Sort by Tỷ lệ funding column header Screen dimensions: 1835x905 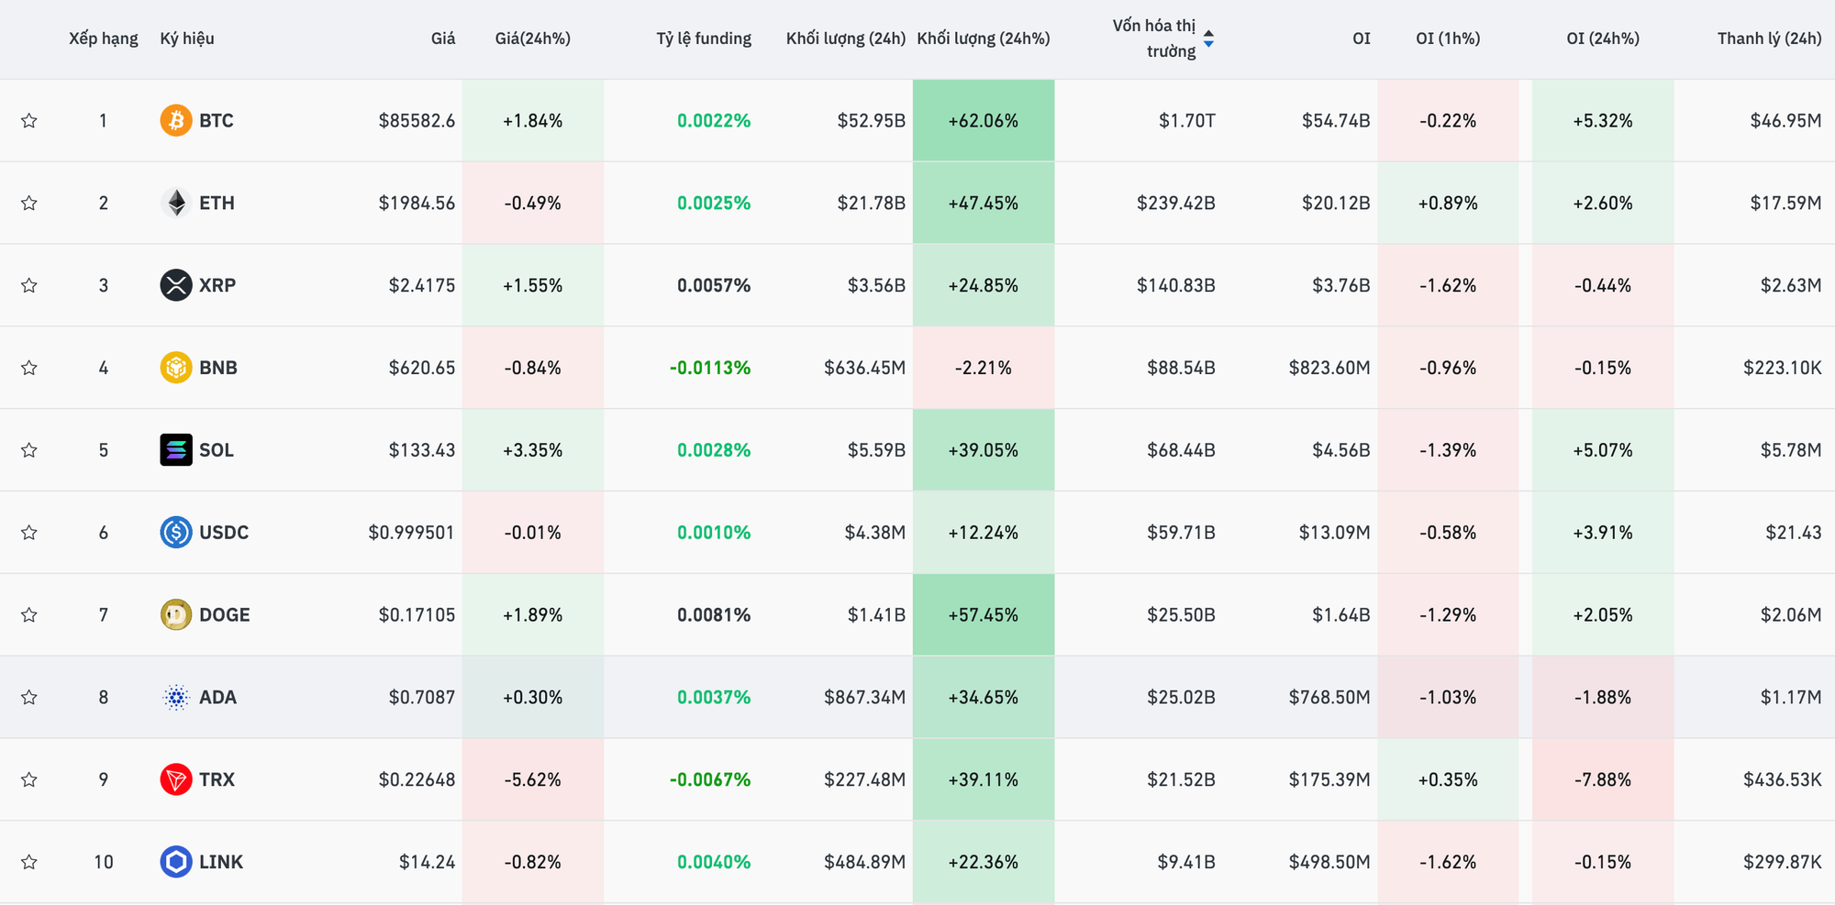click(x=703, y=39)
